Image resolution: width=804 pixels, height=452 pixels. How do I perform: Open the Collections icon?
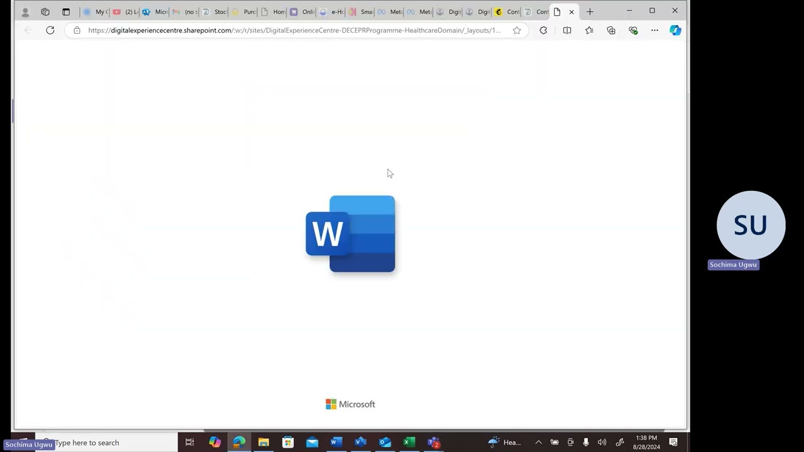(x=611, y=30)
